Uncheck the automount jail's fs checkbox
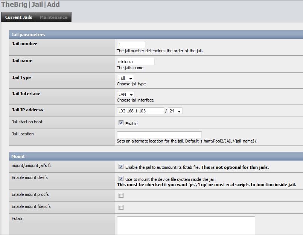This screenshot has width=303, height=235. (x=121, y=167)
